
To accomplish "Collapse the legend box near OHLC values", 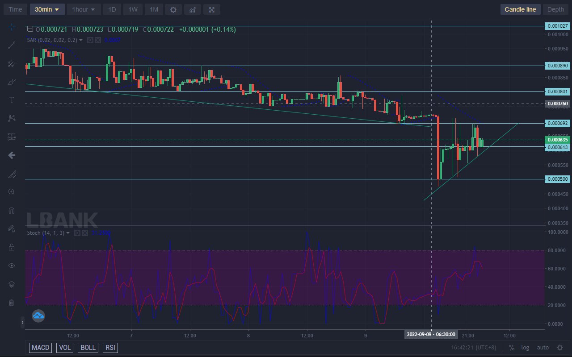I will (x=30, y=29).
